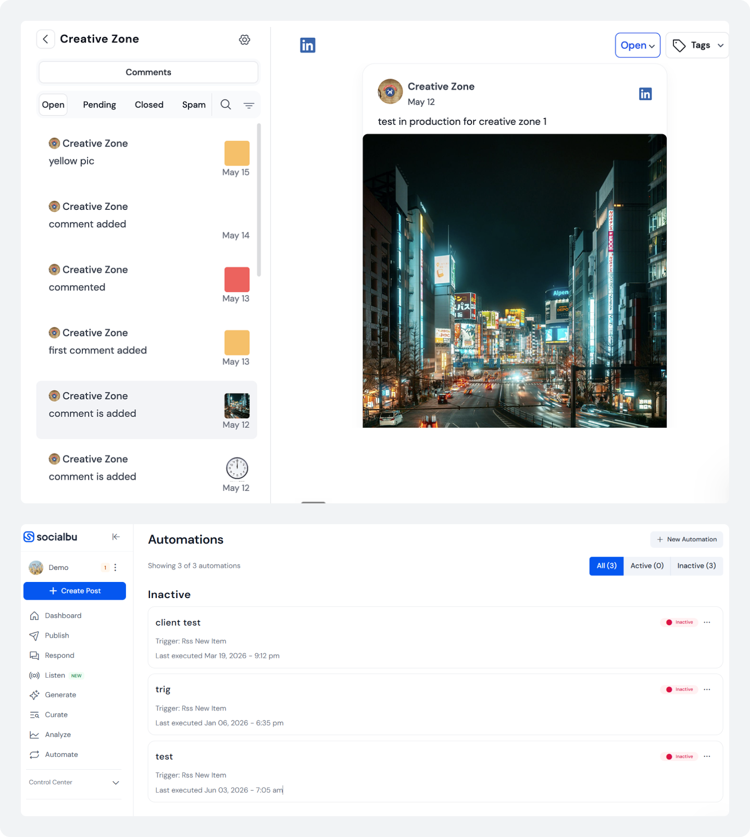The height and width of the screenshot is (837, 750).
Task: Click the New Automation button
Action: click(686, 539)
